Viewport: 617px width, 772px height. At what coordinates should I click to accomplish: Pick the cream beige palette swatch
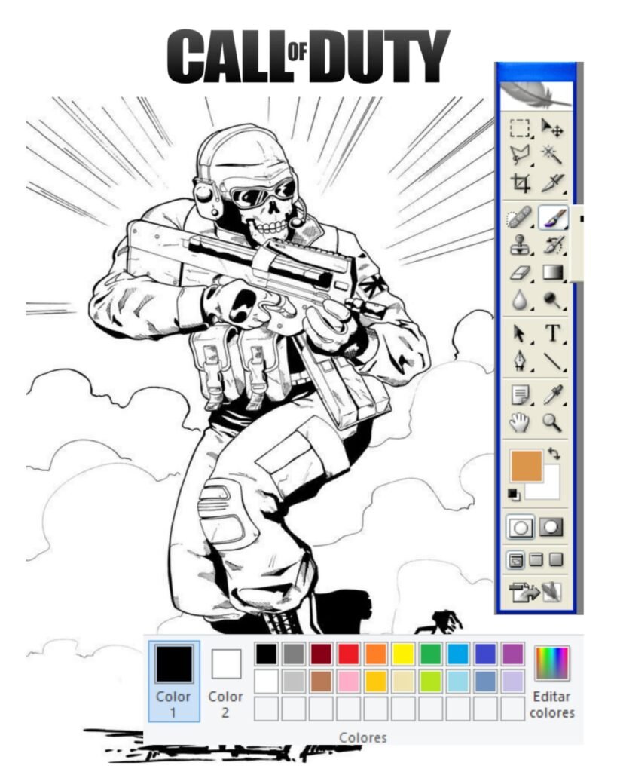pos(403,682)
